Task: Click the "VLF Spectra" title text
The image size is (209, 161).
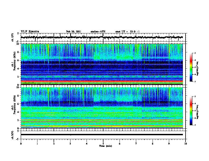Action: tap(30, 32)
